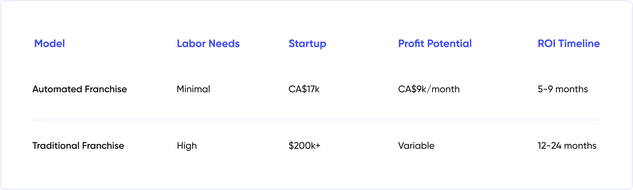Select the ROI Timeline column header
633x190 pixels.
(569, 44)
